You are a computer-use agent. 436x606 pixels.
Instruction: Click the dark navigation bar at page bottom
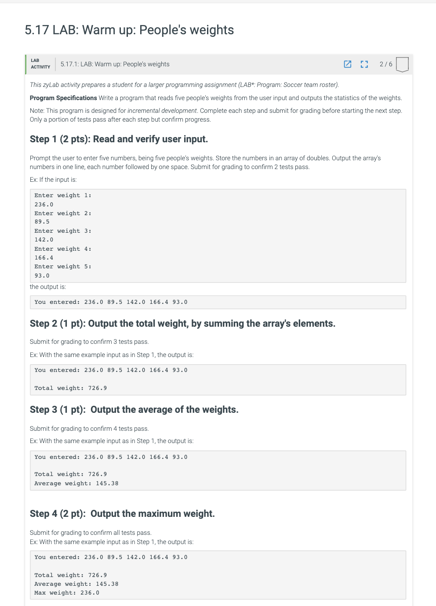point(218,604)
